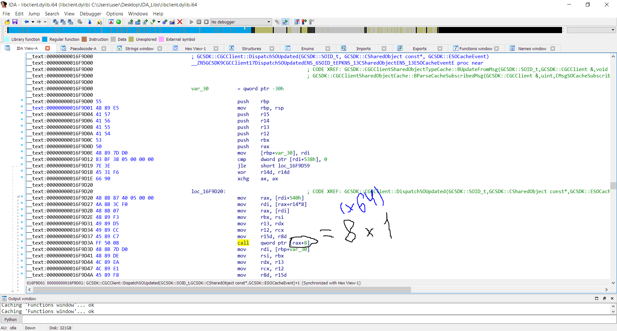The width and height of the screenshot is (617, 331).
Task: Switch to the Structures tab
Action: (x=251, y=49)
